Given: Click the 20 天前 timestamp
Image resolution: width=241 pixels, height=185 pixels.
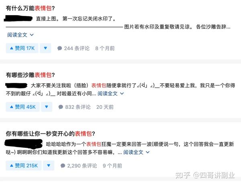Looking at the screenshot, I should pos(105,107).
